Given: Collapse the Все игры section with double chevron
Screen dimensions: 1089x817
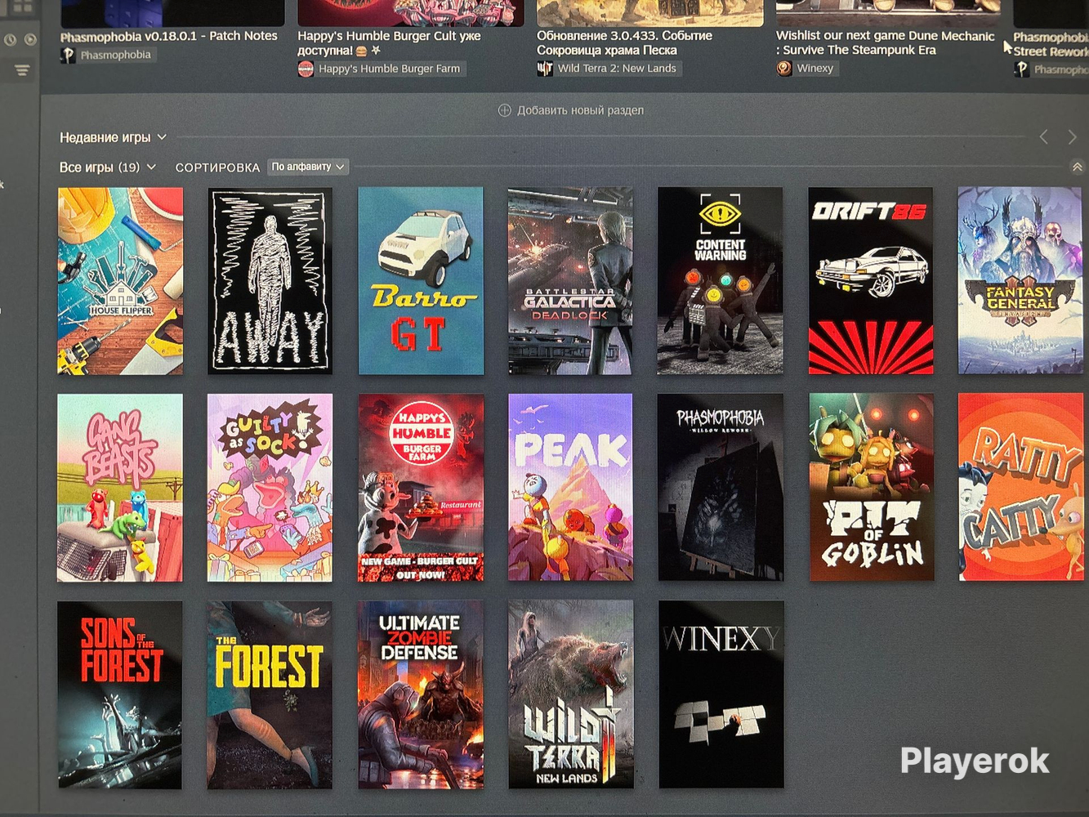Looking at the screenshot, I should (x=1077, y=167).
